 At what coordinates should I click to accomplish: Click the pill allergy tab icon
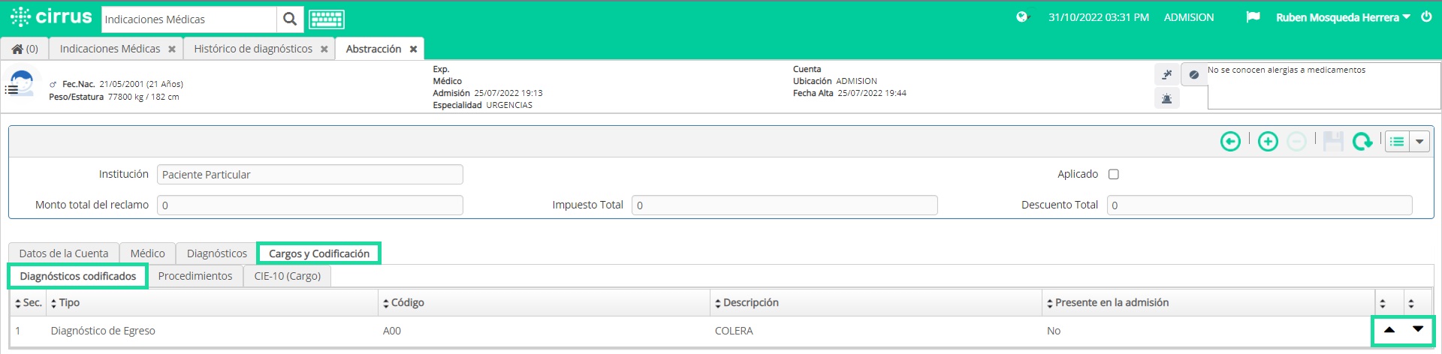click(x=1193, y=74)
